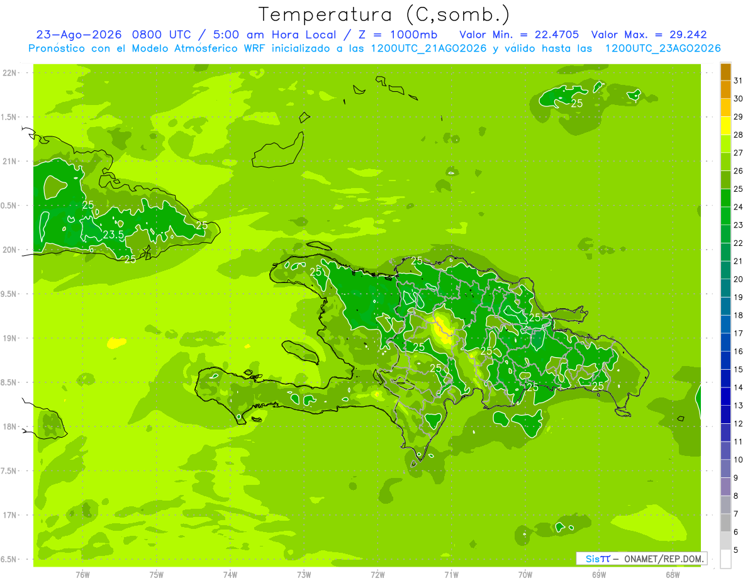Click the '25' value on the color legend
Viewport: 755px width, 583px height.
(x=738, y=189)
